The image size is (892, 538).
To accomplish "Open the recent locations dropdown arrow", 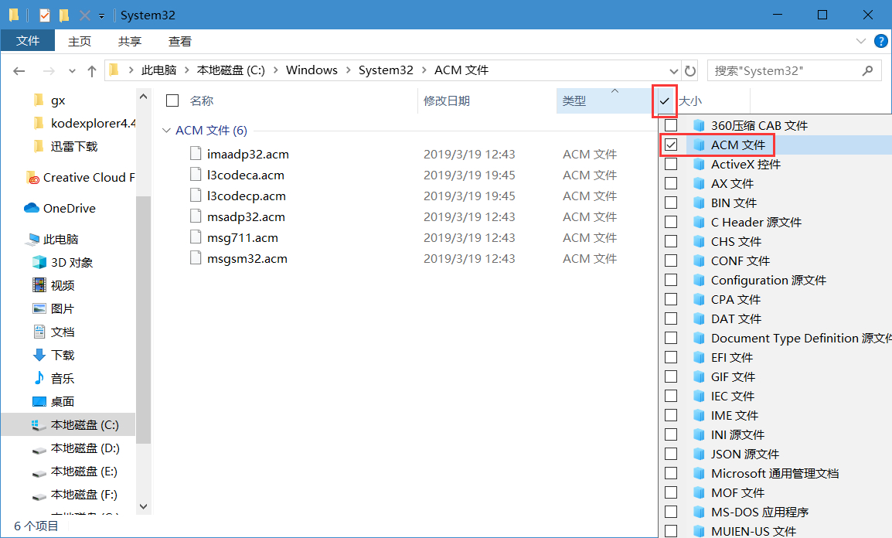I will coord(72,71).
